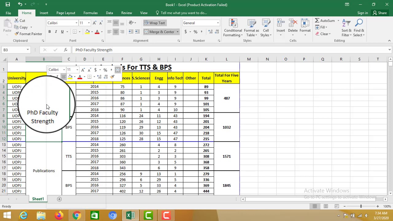Click Increase Decimal icon
This screenshot has width=393, height=221.
(210, 32)
